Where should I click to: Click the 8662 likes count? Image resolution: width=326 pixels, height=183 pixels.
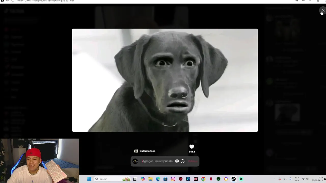[x=192, y=151]
